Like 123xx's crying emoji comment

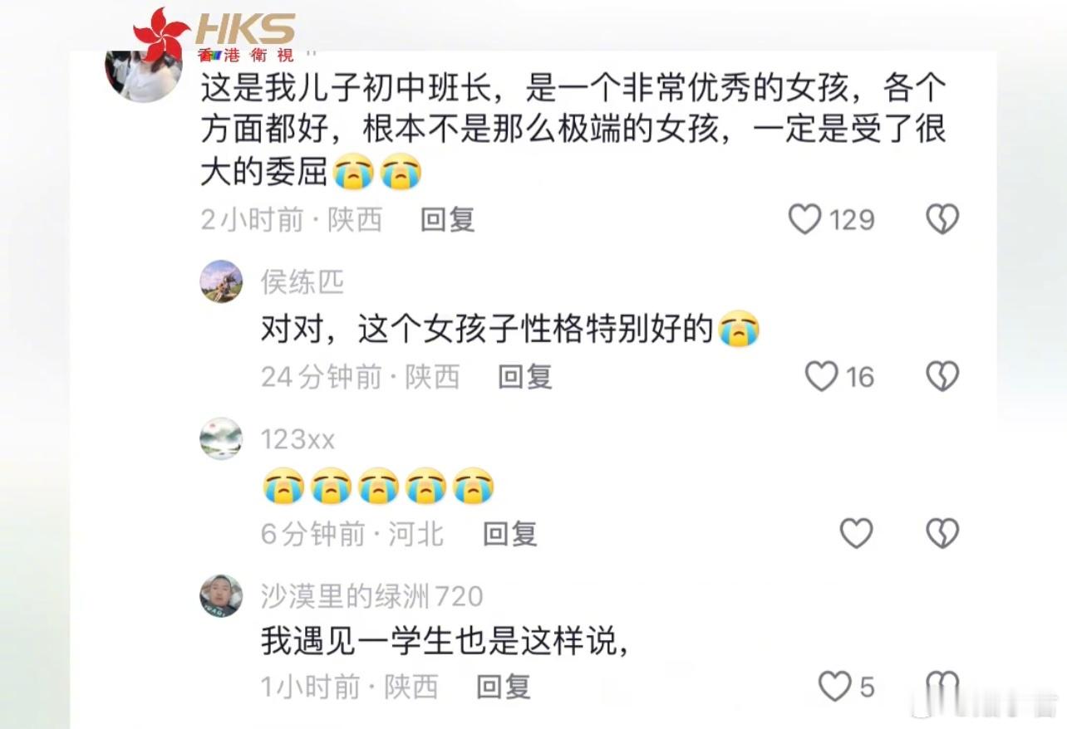coord(856,533)
